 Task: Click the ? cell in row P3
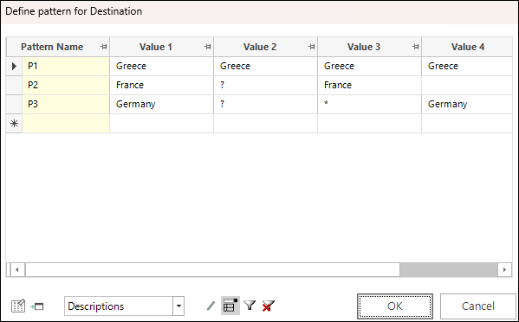pyautogui.click(x=266, y=105)
